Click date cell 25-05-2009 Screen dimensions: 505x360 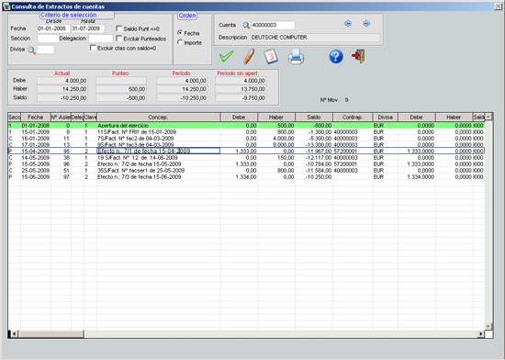pos(36,171)
